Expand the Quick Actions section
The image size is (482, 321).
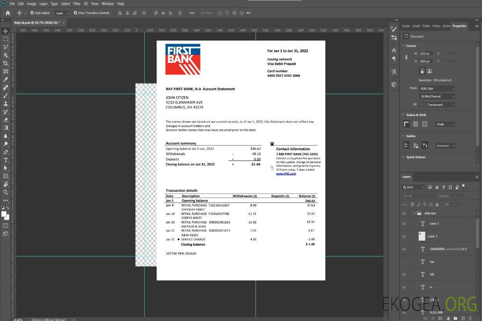403,157
